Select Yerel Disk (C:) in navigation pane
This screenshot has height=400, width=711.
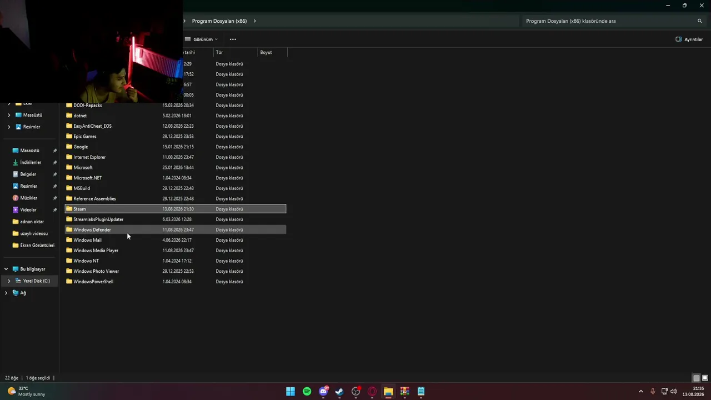click(37, 281)
